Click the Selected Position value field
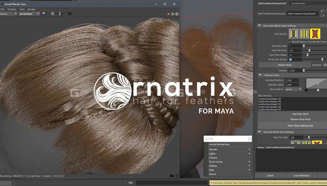Screen dimensions: 327x186 click(292, 80)
